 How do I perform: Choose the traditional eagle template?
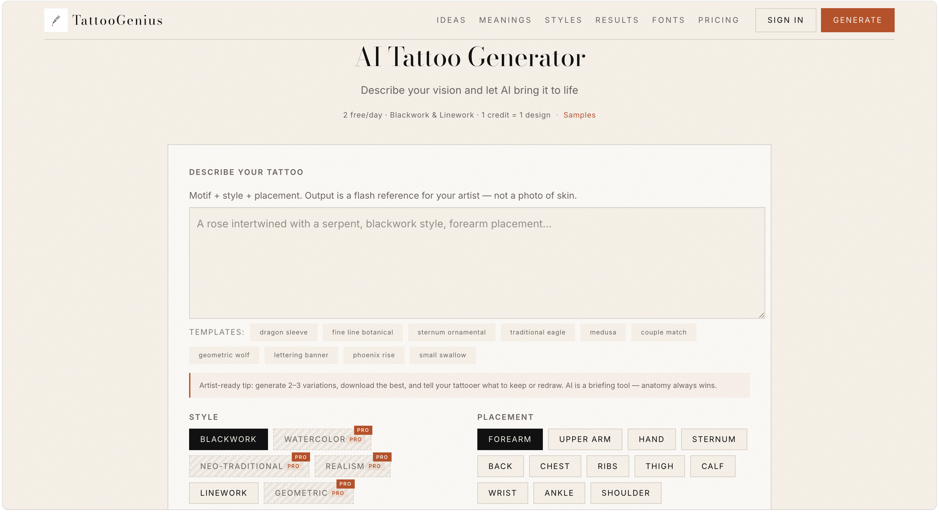[x=538, y=332]
